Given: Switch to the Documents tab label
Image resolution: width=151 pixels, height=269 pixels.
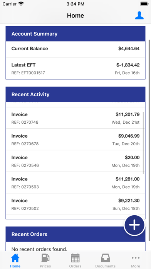Looking at the screenshot, I should (105, 266).
